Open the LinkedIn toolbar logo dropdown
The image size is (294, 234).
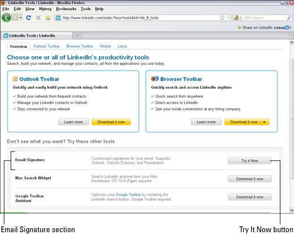(283, 27)
